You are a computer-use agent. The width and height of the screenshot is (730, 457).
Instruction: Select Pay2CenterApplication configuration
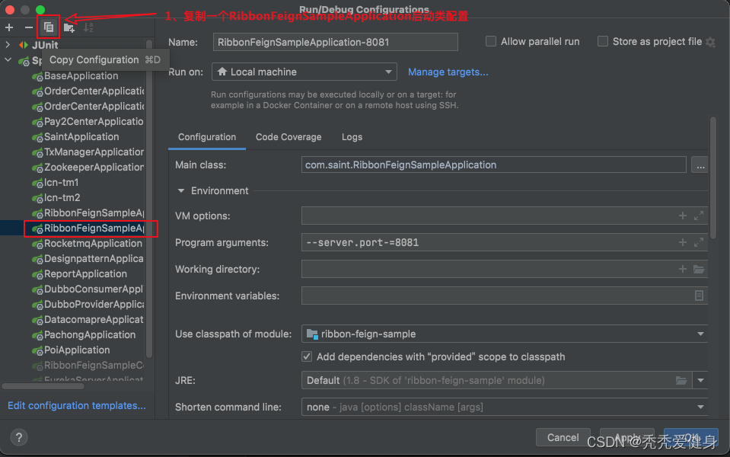click(88, 122)
